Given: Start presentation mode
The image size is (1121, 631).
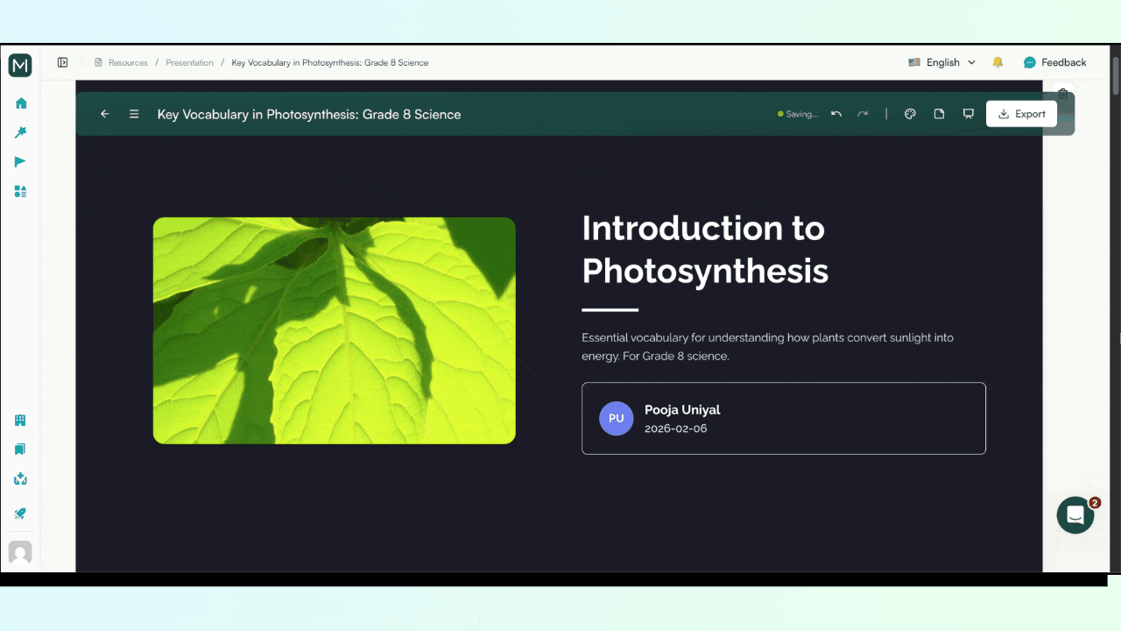Looking at the screenshot, I should (x=968, y=113).
